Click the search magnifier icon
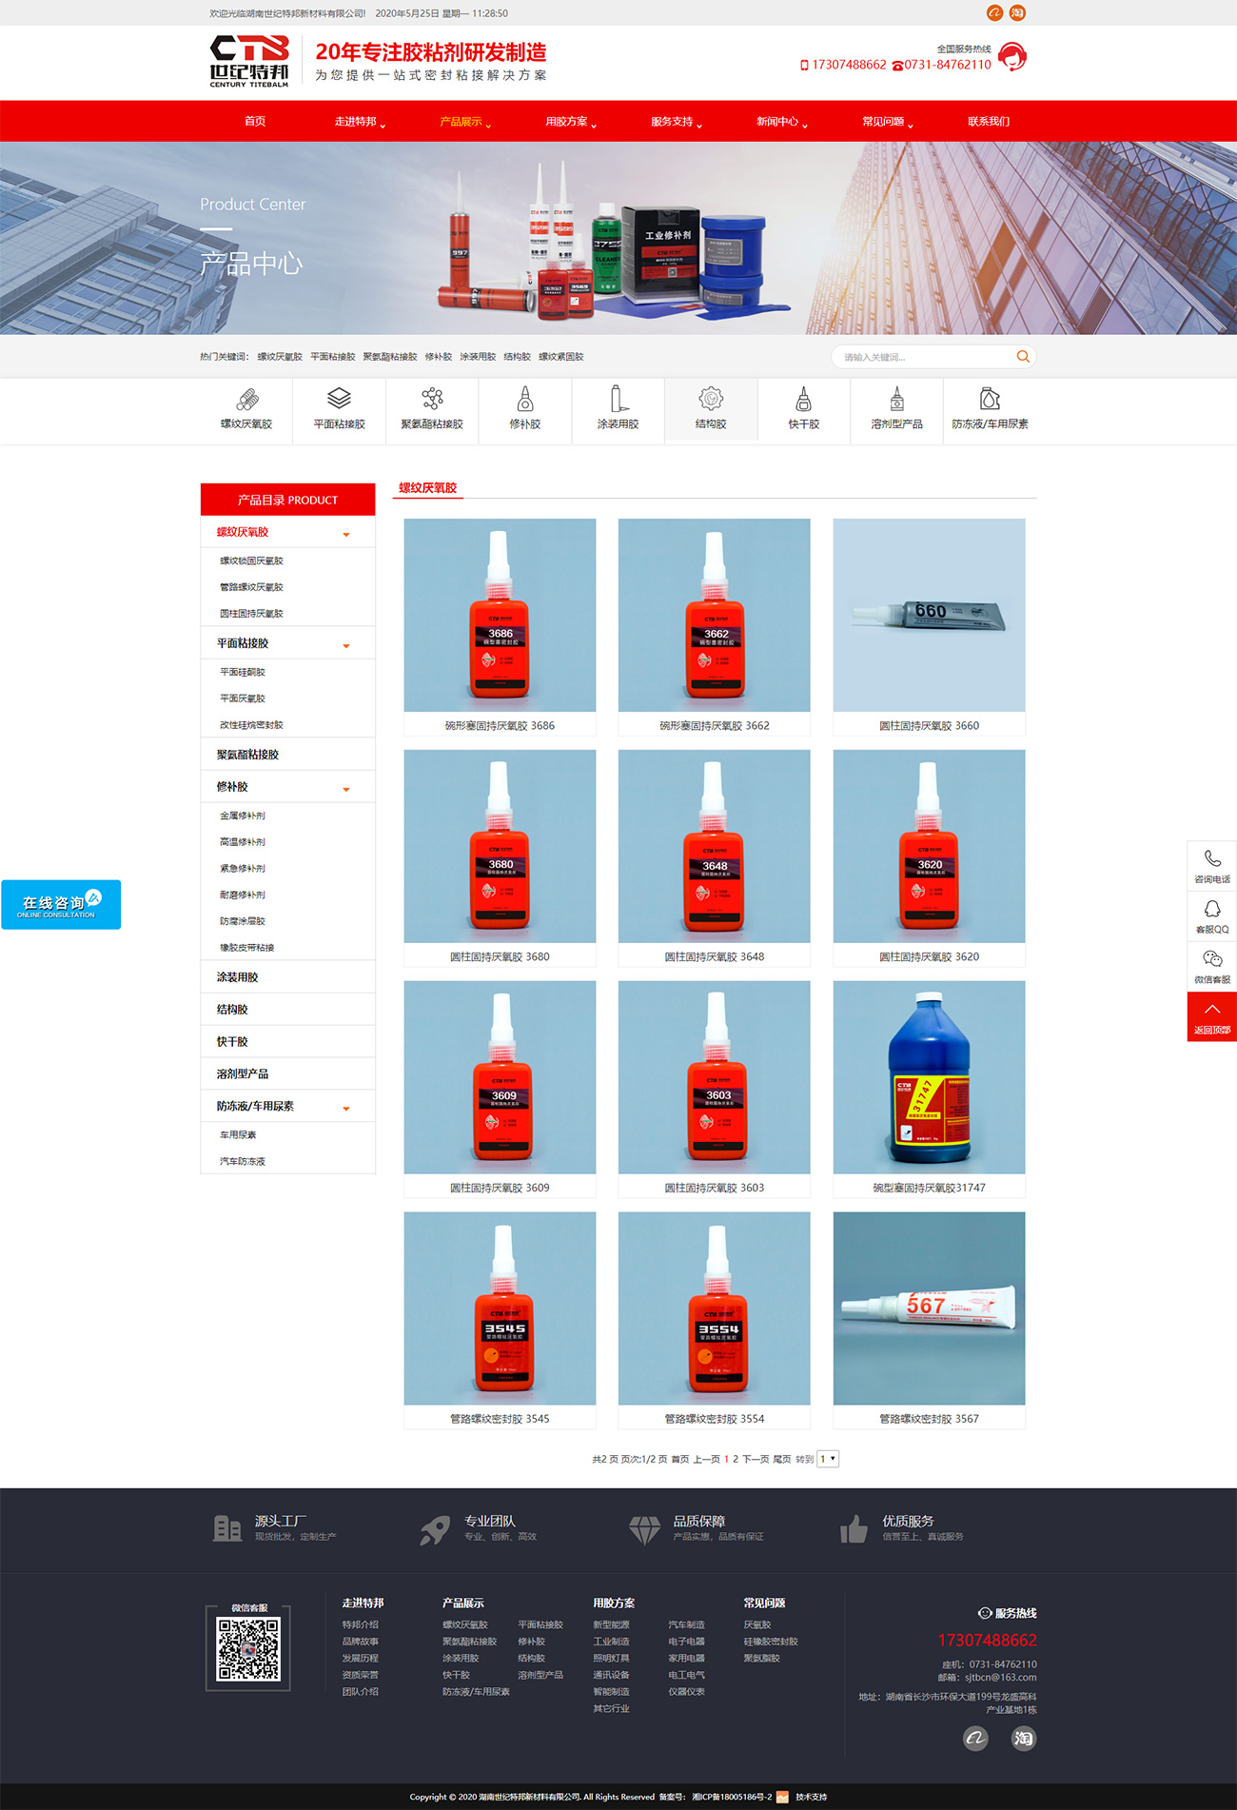This screenshot has width=1237, height=1810. coord(1023,357)
